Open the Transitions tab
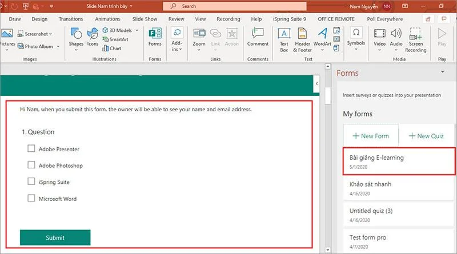 (x=71, y=19)
